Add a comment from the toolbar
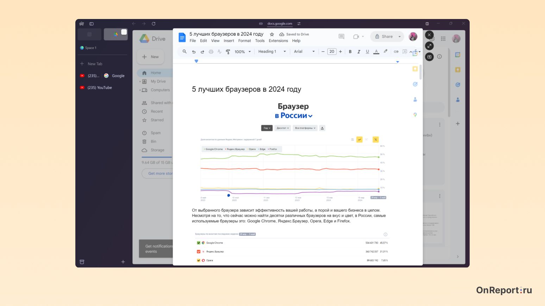 405,52
